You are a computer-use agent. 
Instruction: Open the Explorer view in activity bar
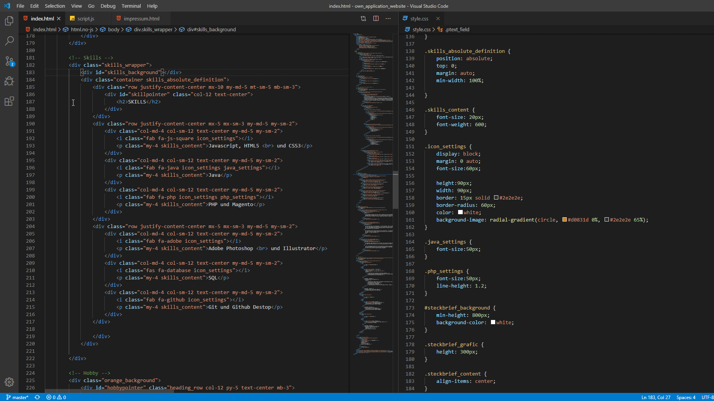pos(9,21)
